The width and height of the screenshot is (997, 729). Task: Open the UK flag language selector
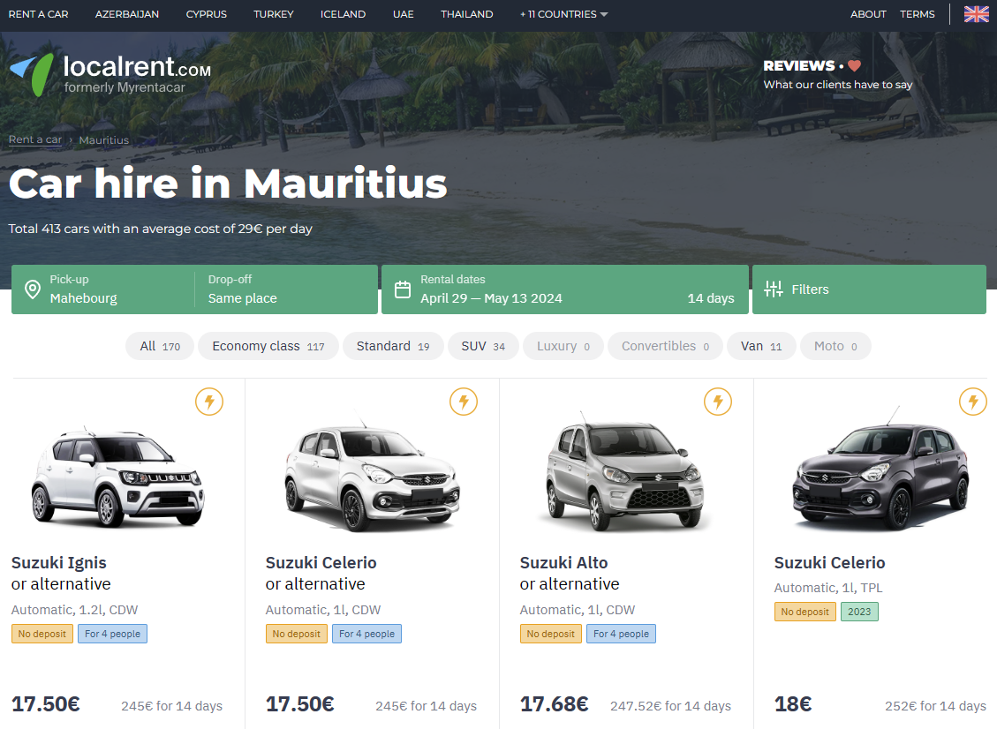coord(976,14)
